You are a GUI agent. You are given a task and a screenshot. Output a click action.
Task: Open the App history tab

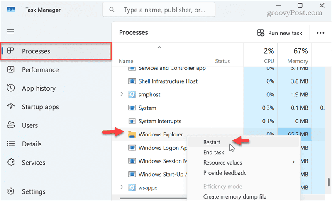[56, 88]
